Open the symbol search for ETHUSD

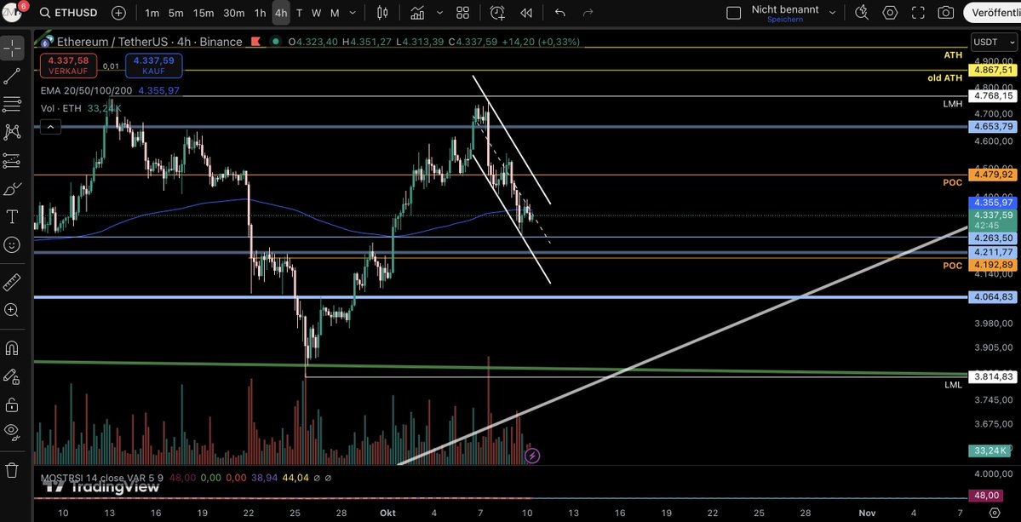click(69, 13)
